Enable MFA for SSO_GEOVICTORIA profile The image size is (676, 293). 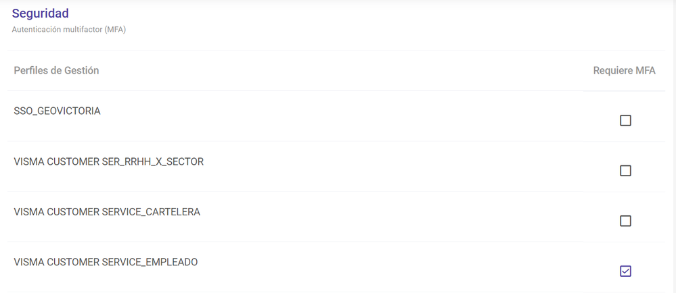click(625, 121)
